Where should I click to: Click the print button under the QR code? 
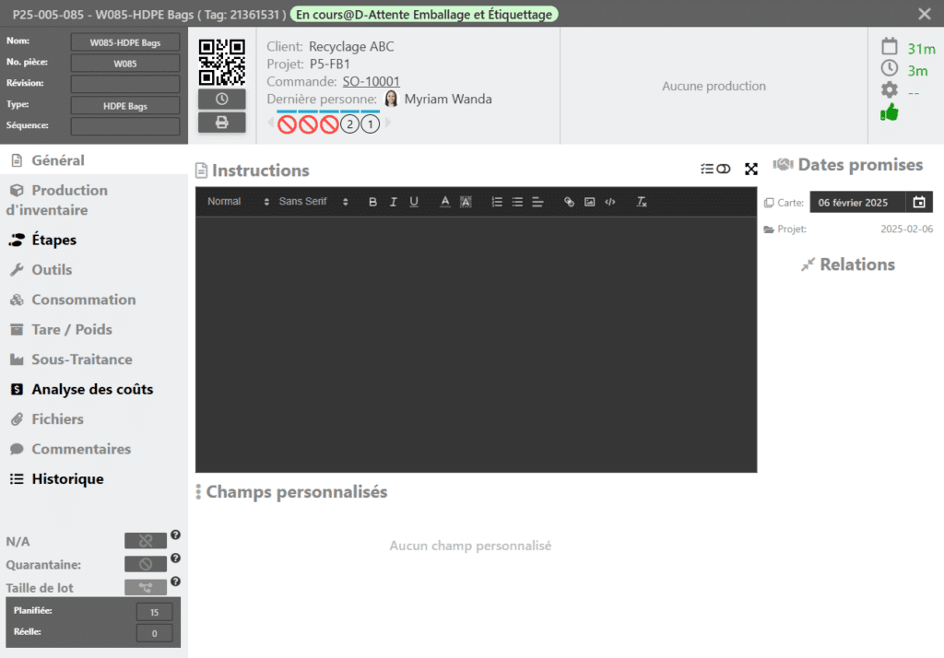click(x=221, y=123)
